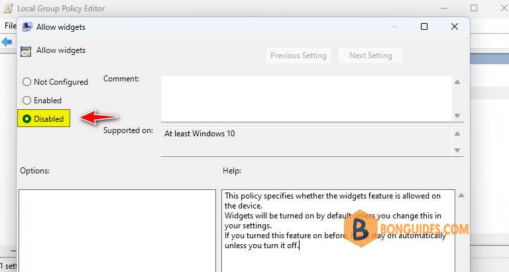
Task: Click the Previous Setting button
Action: (x=298, y=56)
